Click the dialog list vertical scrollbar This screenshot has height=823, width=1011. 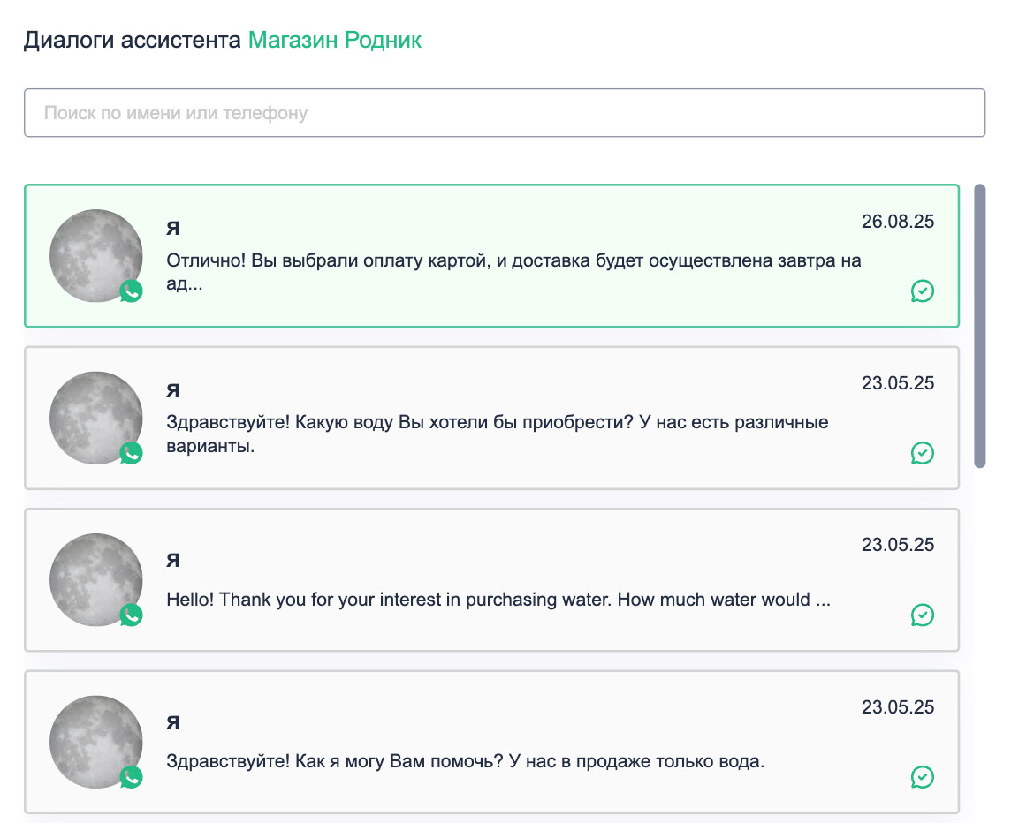[x=979, y=325]
